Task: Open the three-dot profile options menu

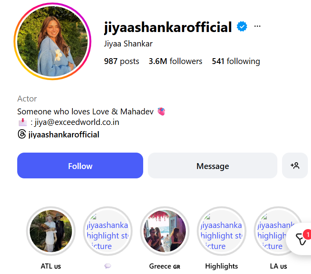Action: tap(257, 26)
